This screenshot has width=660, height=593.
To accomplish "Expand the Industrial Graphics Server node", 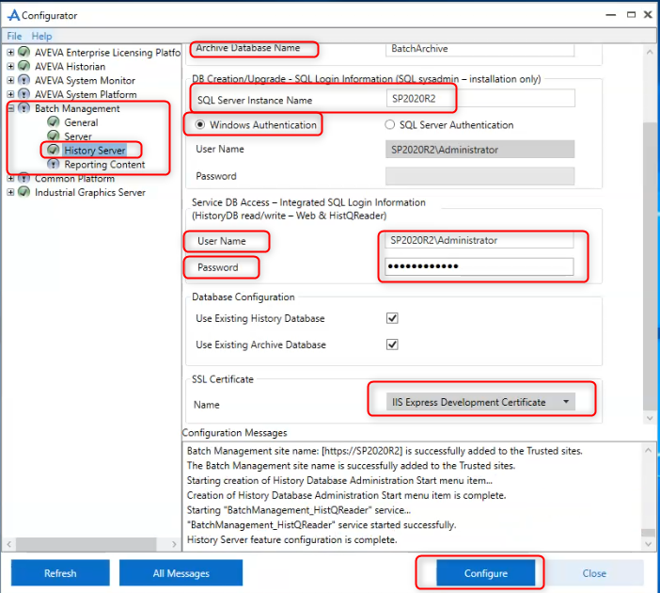I will (x=10, y=192).
